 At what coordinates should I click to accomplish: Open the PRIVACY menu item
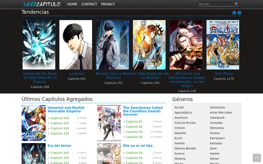[x=108, y=4]
